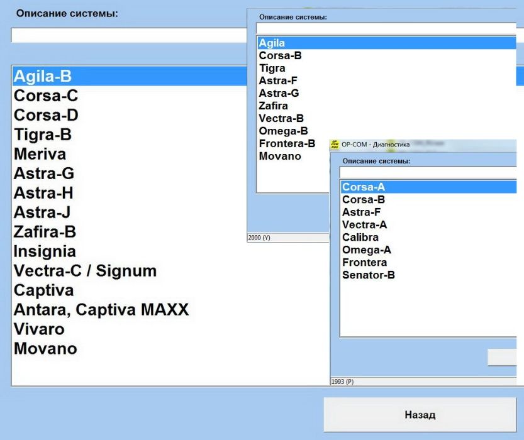Pick Tigra-B in the main list
Image resolution: width=524 pixels, height=440 pixels.
pos(42,135)
